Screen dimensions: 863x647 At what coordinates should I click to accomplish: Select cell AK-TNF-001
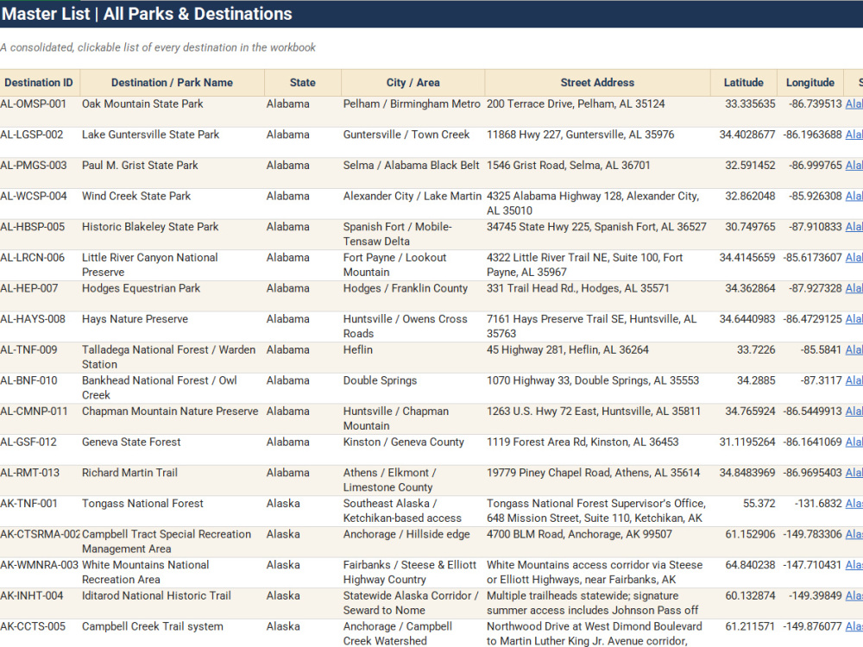tap(40, 512)
